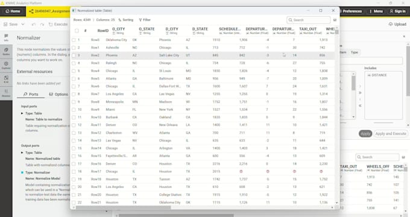
Task: Close the node configuration side panel
Action: pyautogui.click(x=404, y=37)
